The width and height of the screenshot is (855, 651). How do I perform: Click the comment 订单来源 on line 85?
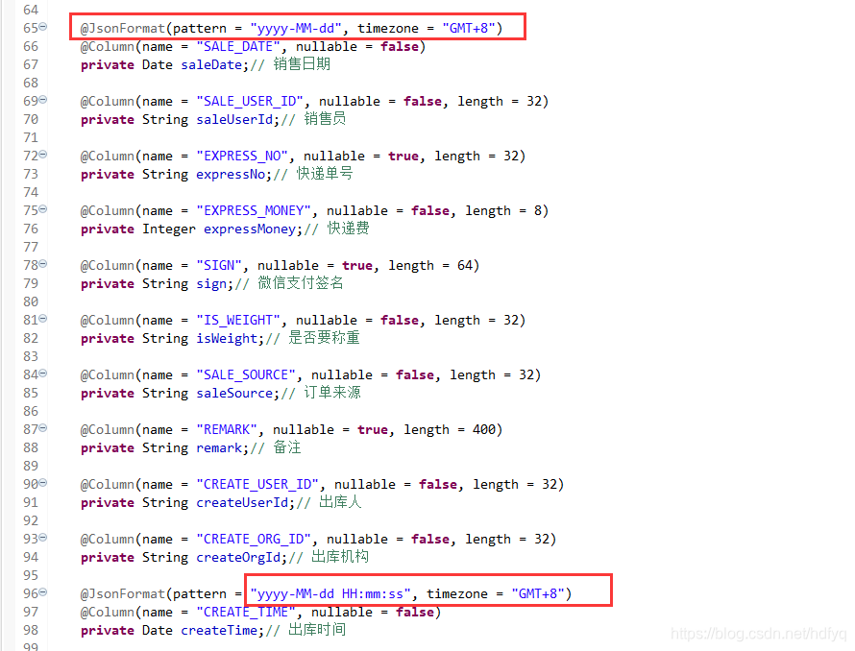pos(332,393)
